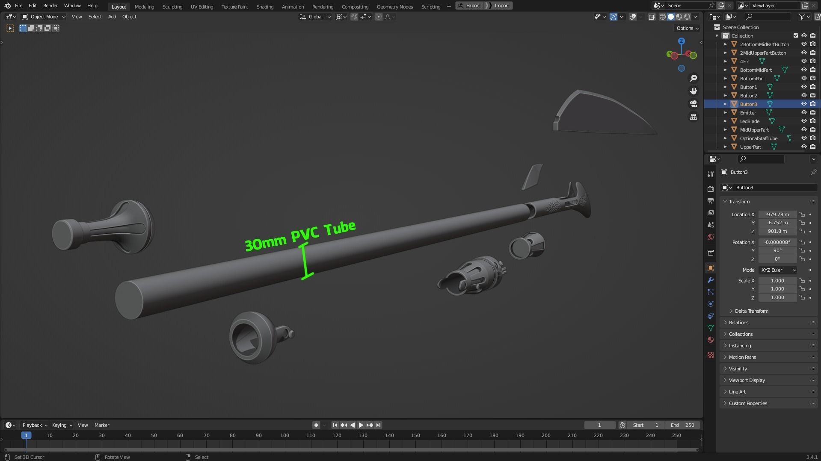Jump to the last frame endpoint
The image size is (821, 461).
point(378,425)
